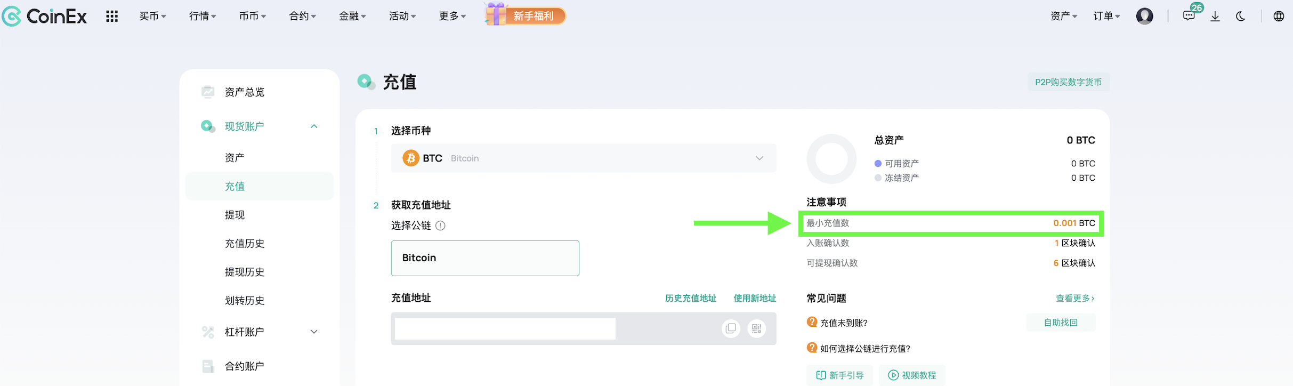Image resolution: width=1293 pixels, height=386 pixels.
Task: Switch to dark mode moon icon
Action: pos(1241,16)
